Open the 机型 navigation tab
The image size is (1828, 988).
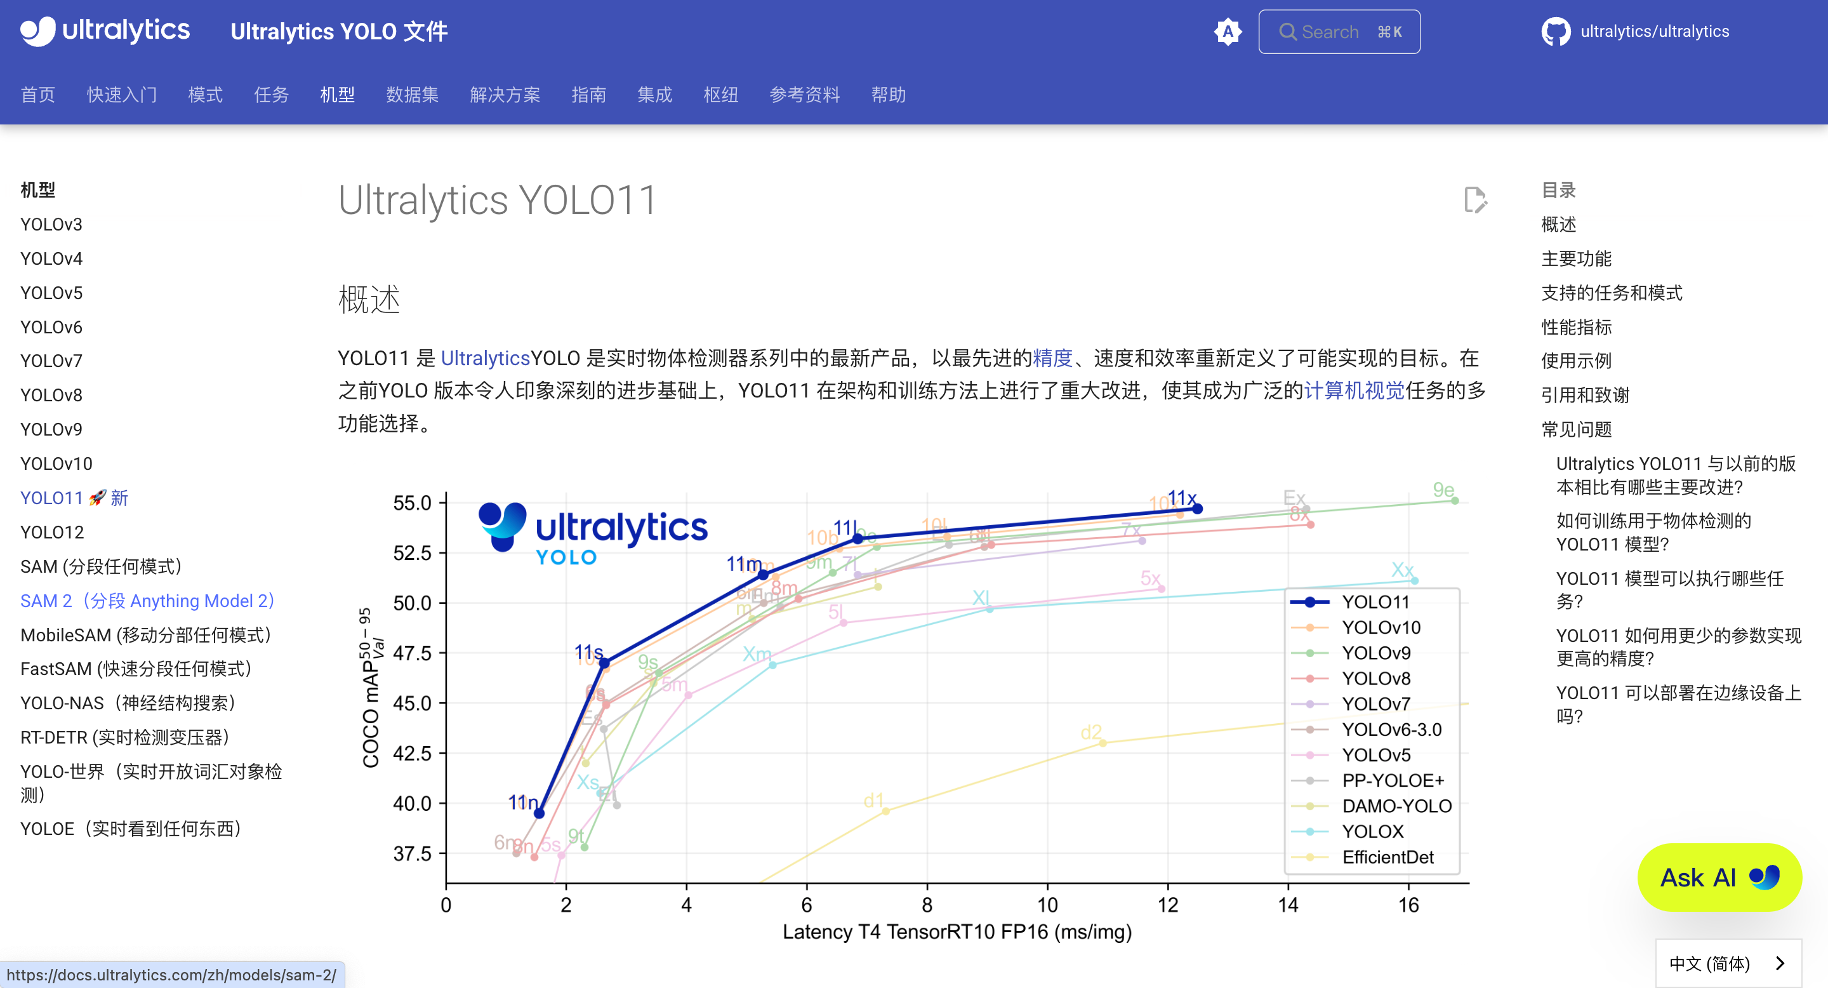pyautogui.click(x=337, y=95)
